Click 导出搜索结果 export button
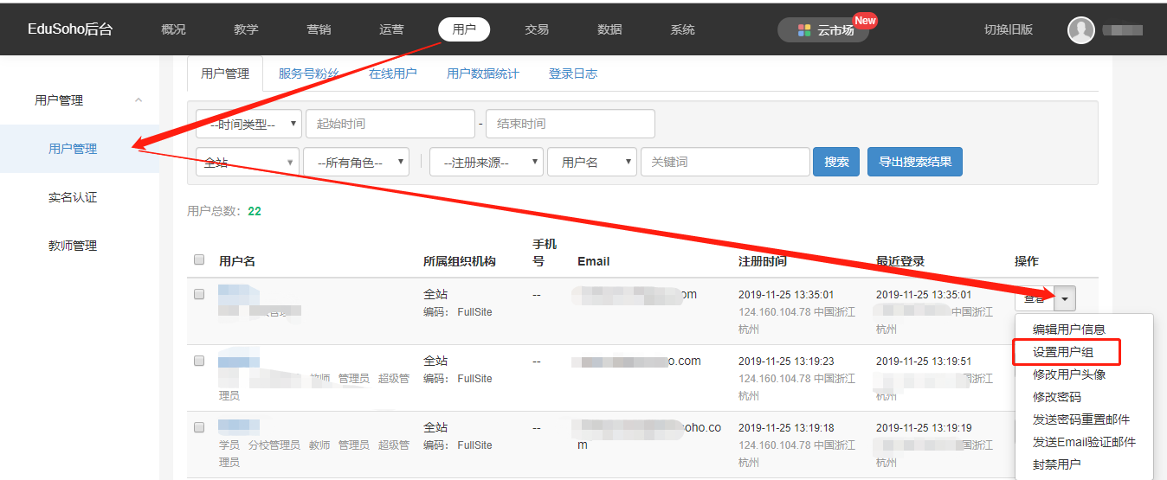Screen dimensions: 1167x480 tap(914, 162)
